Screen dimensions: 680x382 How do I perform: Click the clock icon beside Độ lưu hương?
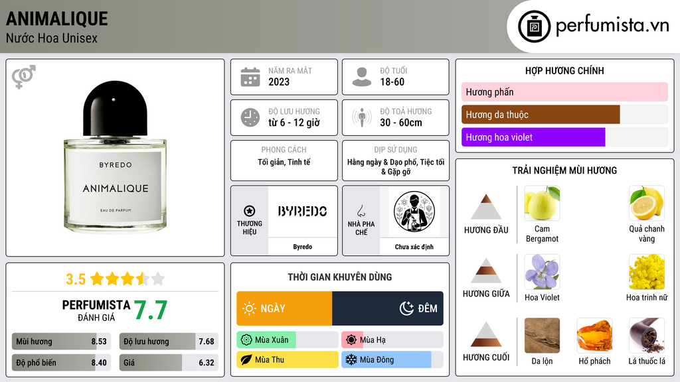click(x=250, y=117)
